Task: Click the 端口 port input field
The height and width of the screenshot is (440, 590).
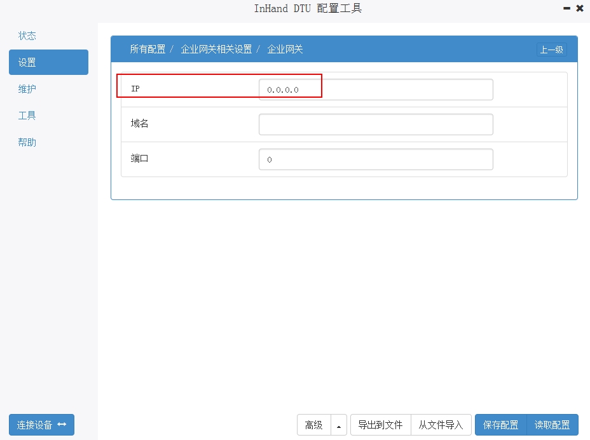Action: tap(375, 159)
